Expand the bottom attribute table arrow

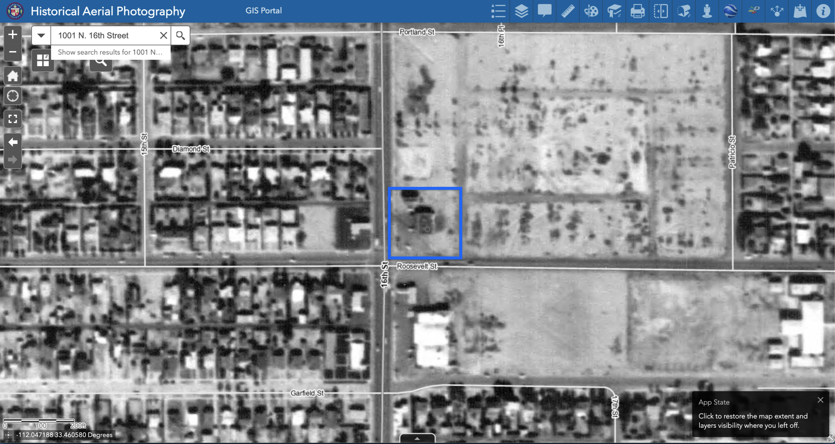417,439
